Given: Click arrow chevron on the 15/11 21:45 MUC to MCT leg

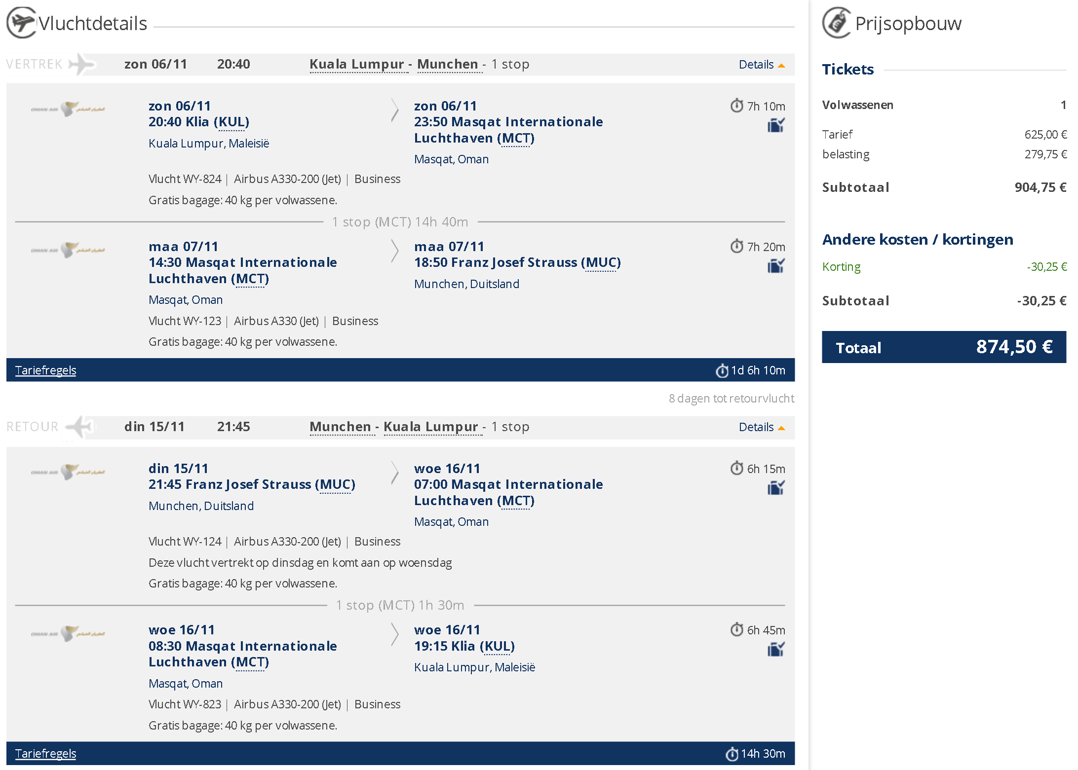Looking at the screenshot, I should [395, 473].
